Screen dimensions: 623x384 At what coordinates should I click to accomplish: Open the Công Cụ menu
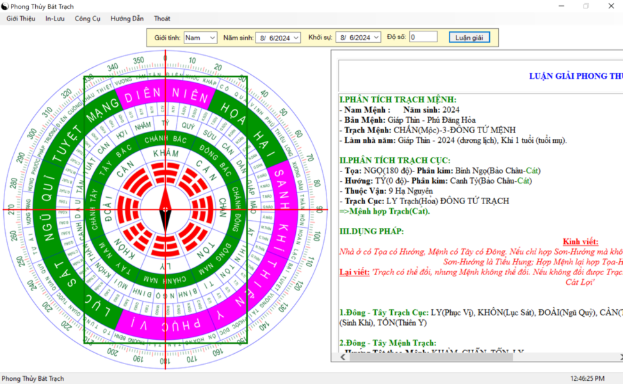[88, 19]
